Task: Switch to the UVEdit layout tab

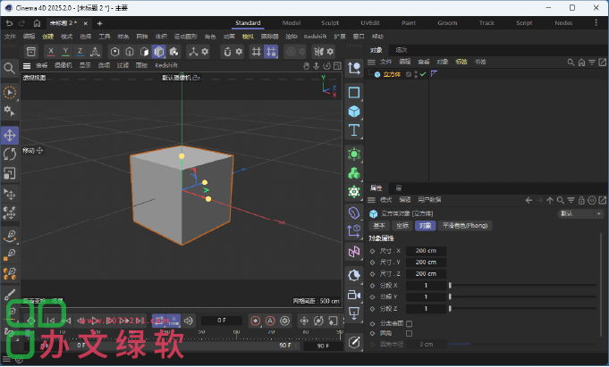Action: pyautogui.click(x=370, y=23)
